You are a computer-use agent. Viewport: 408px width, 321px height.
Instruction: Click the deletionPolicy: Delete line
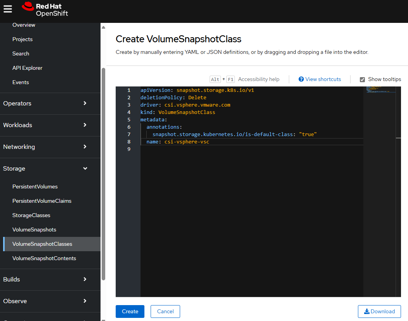coord(173,97)
